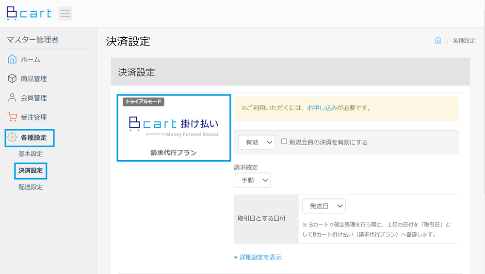Viewport: 485px width, 274px height.
Task: Click the Bcart logo
Action: [29, 14]
